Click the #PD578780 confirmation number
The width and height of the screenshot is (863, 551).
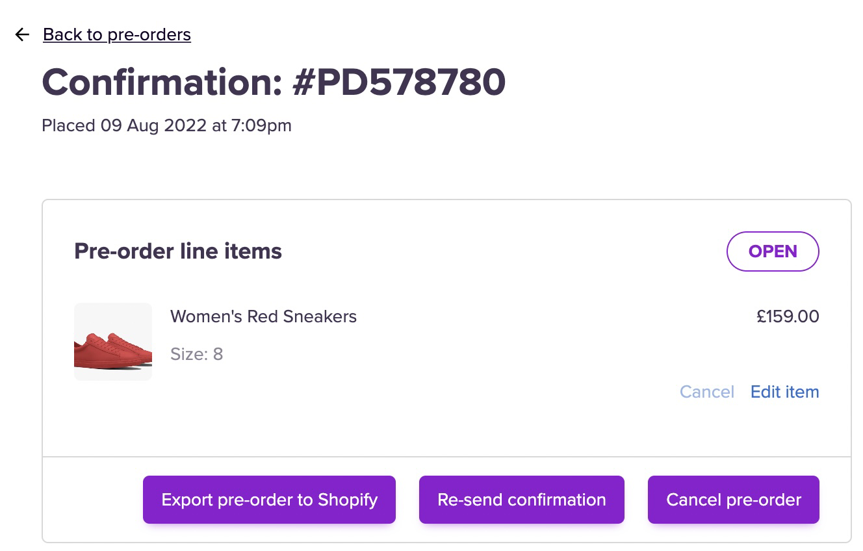tap(398, 83)
